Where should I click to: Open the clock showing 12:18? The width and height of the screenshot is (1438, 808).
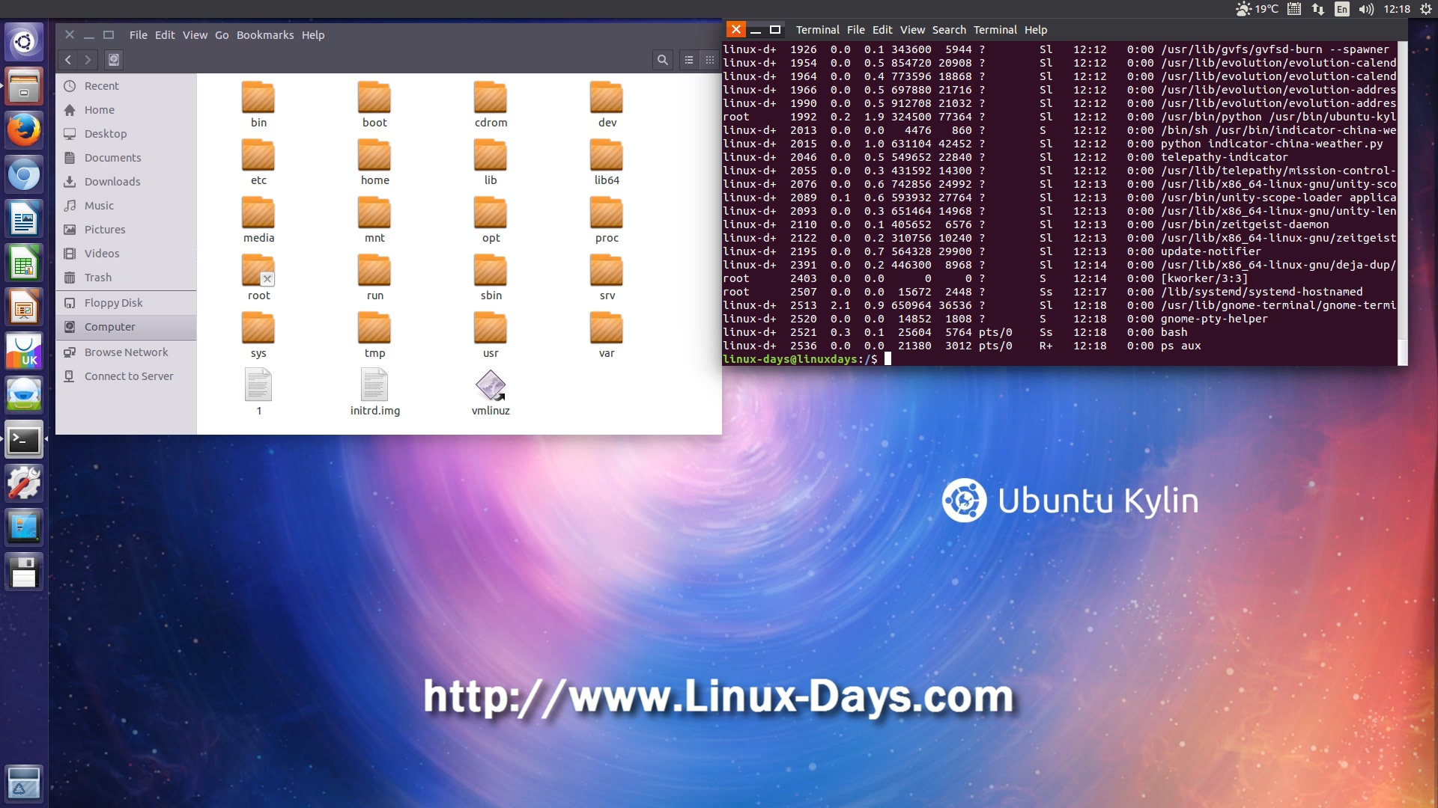click(x=1397, y=9)
